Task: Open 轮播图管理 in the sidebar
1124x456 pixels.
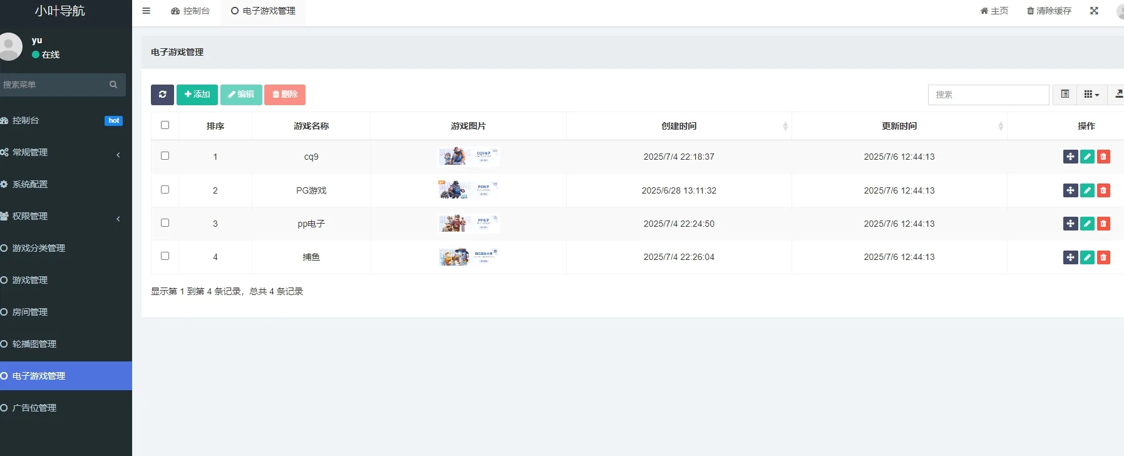Action: click(34, 344)
